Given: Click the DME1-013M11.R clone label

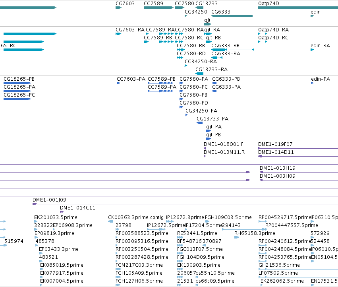Looking at the screenshot, I should tap(224, 152).
